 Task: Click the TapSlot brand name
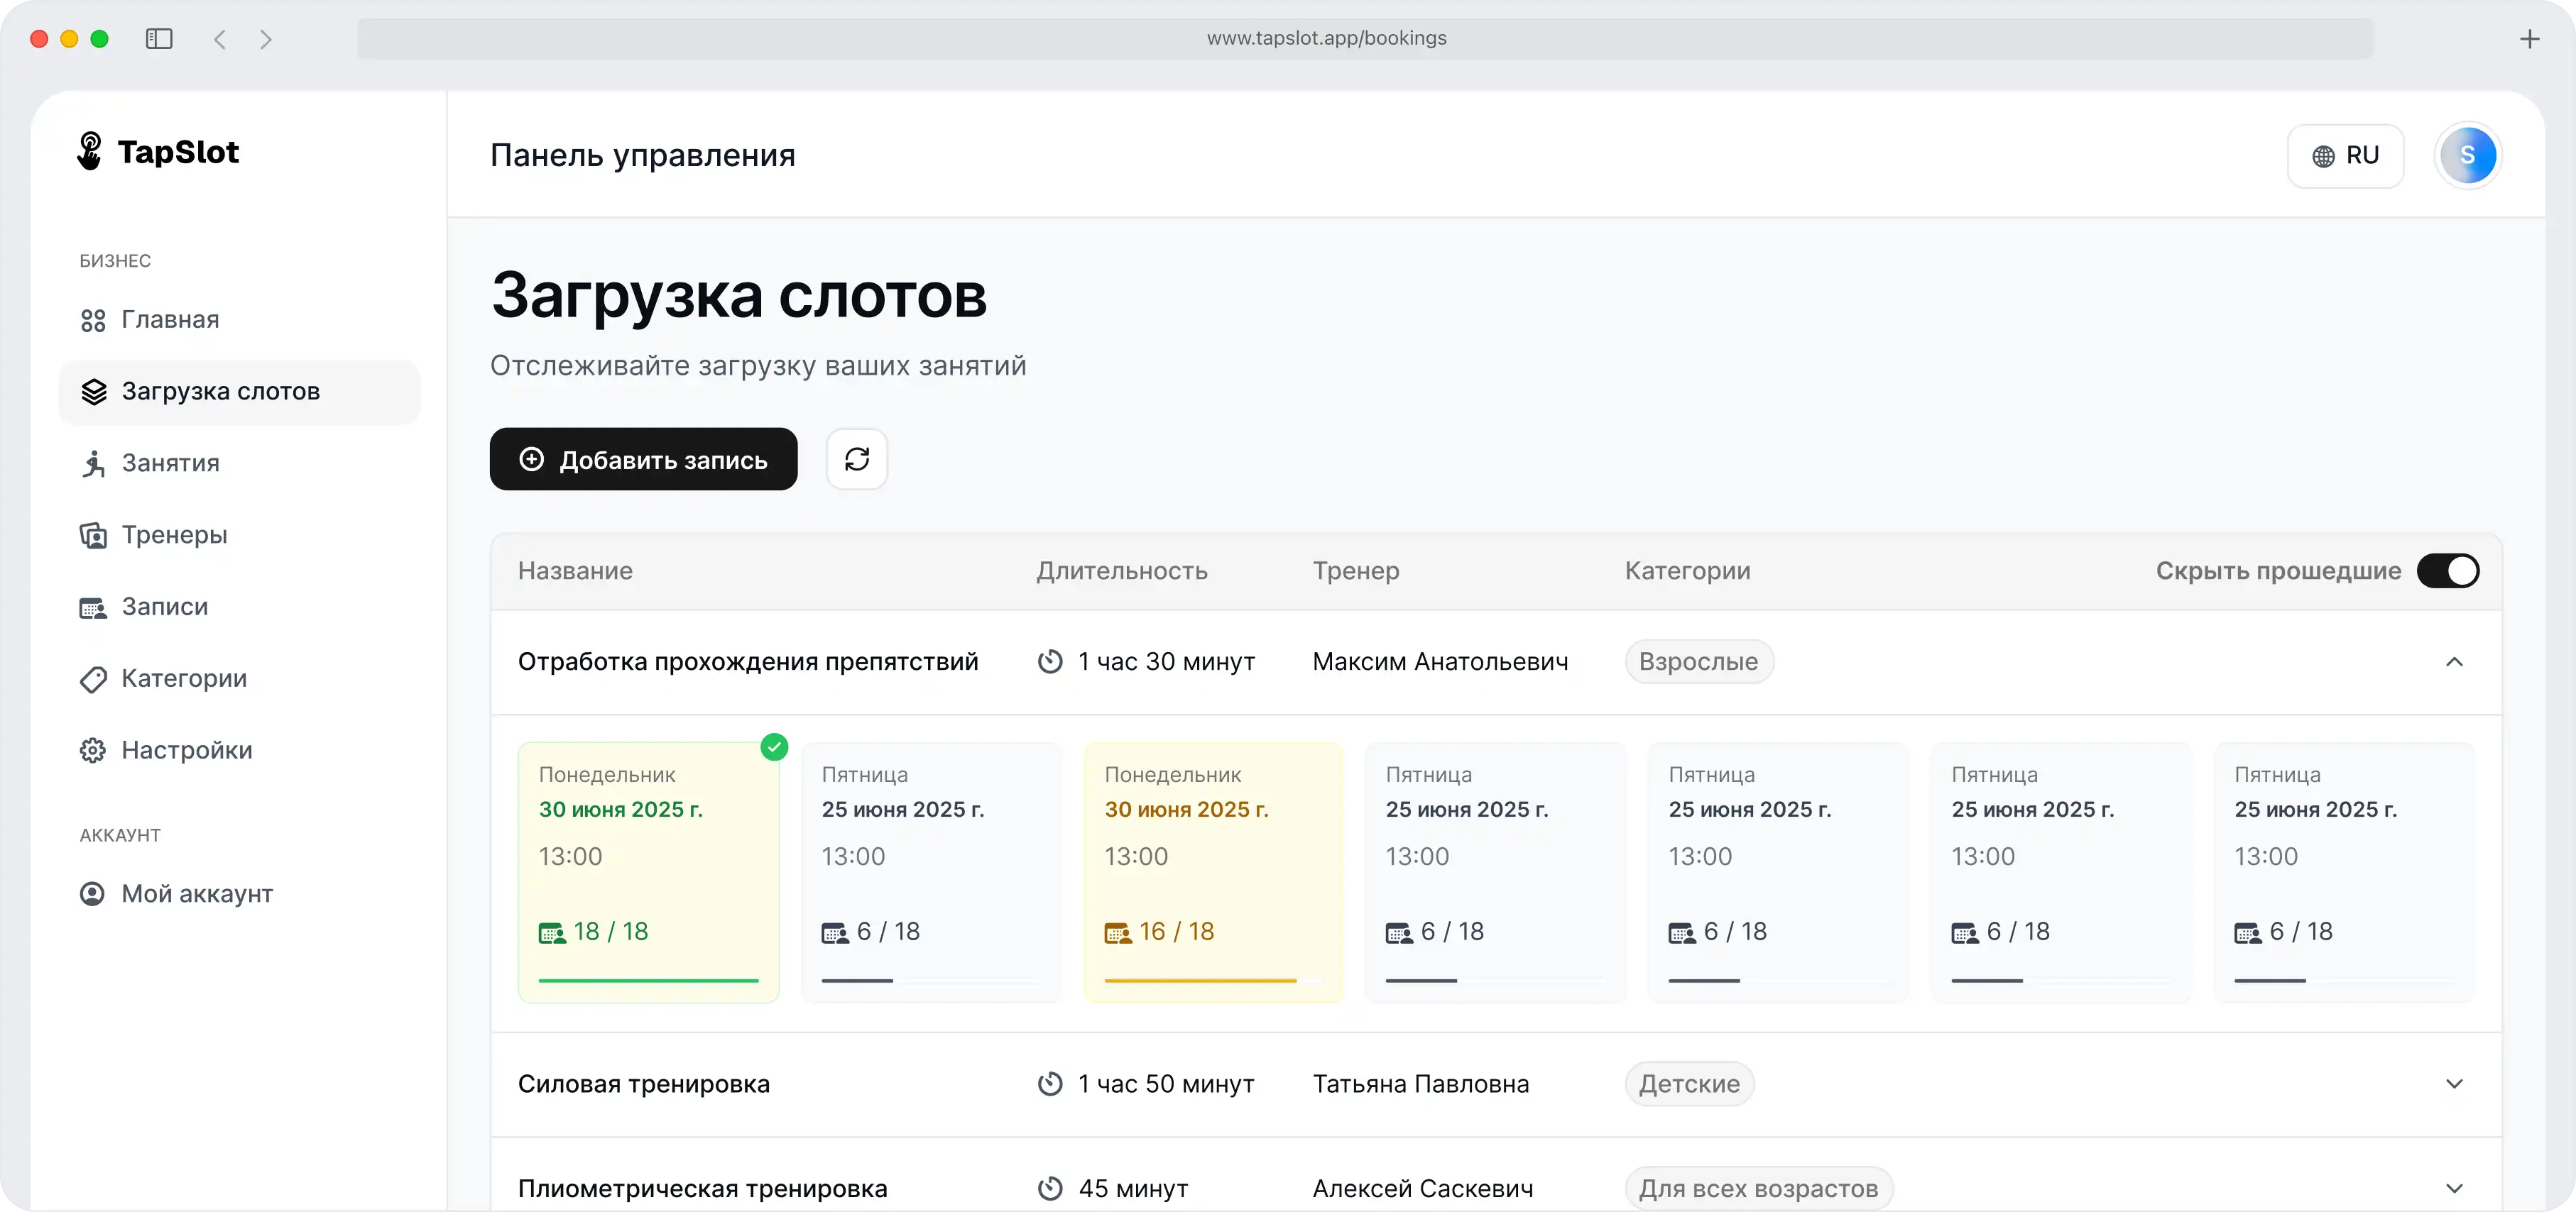click(x=178, y=153)
